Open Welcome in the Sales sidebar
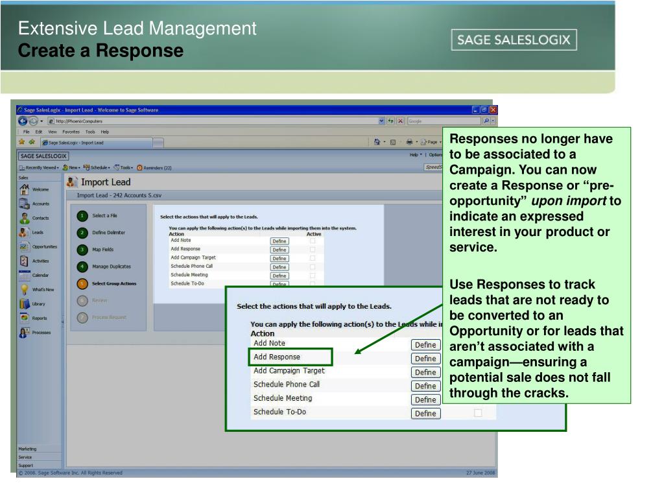 34,189
